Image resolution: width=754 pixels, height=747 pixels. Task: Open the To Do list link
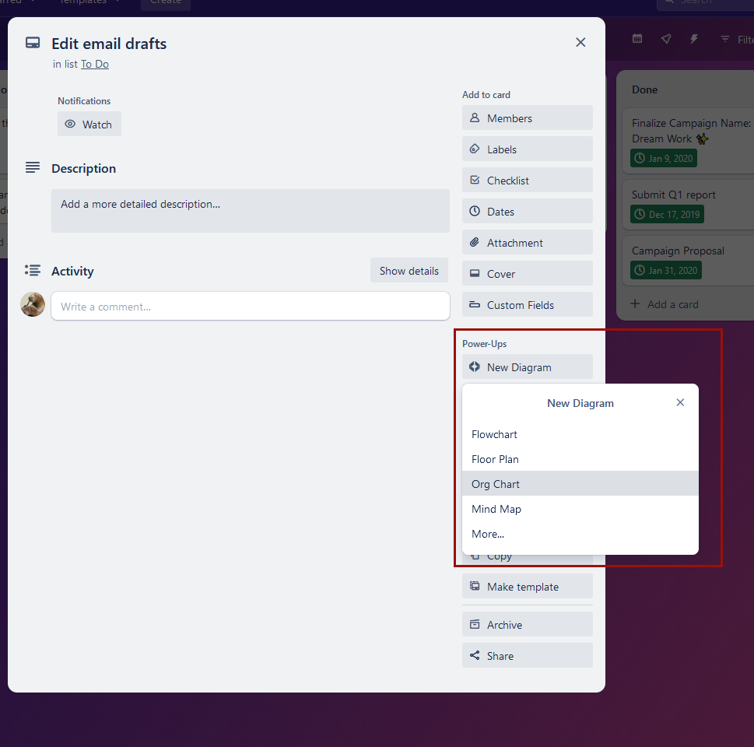(x=94, y=64)
